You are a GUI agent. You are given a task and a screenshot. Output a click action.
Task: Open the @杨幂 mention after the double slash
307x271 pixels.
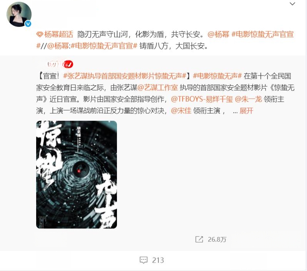[58, 46]
